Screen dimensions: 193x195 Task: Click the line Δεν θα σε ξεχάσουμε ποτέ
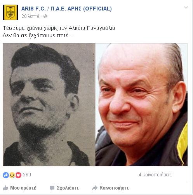click(x=38, y=35)
